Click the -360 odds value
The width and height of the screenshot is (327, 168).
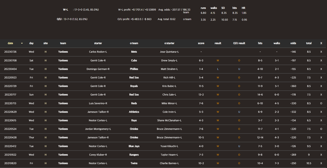293,86
